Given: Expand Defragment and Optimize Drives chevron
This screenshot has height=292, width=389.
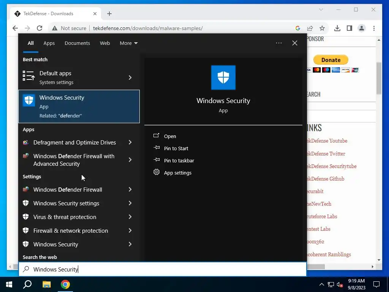Looking at the screenshot, I should (x=130, y=143).
